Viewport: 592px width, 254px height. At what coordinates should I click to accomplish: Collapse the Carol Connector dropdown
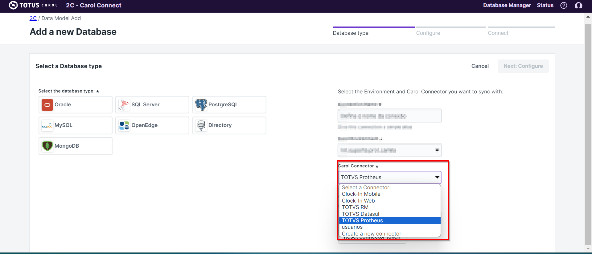(437, 177)
